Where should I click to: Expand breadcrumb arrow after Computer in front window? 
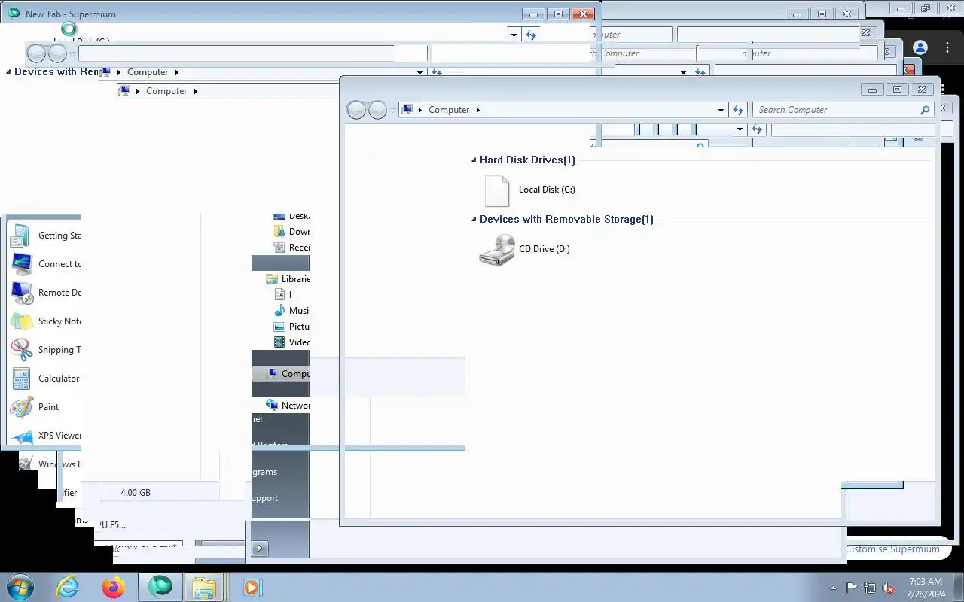pyautogui.click(x=477, y=110)
